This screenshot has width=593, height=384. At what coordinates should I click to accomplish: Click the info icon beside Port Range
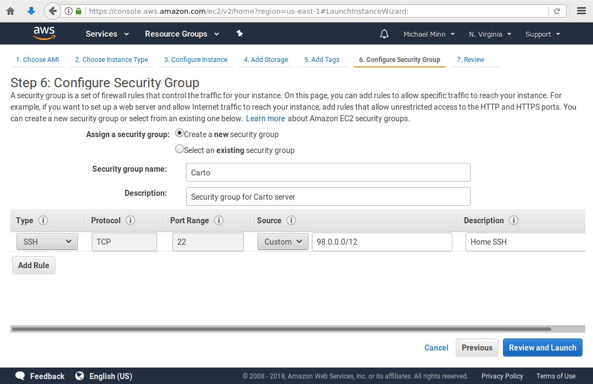tap(219, 221)
